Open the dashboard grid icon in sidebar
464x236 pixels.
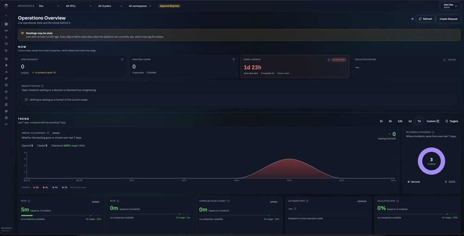click(6, 24)
